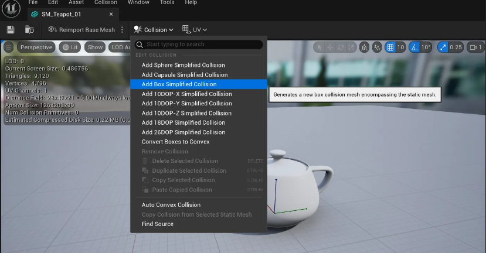This screenshot has width=486, height=253.
Task: Toggle scale snapping button
Action: pos(443,47)
